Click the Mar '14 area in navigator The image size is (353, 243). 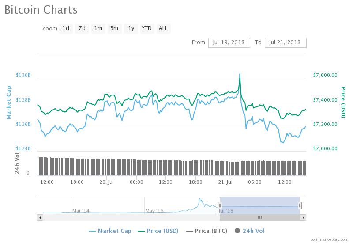[81, 211]
